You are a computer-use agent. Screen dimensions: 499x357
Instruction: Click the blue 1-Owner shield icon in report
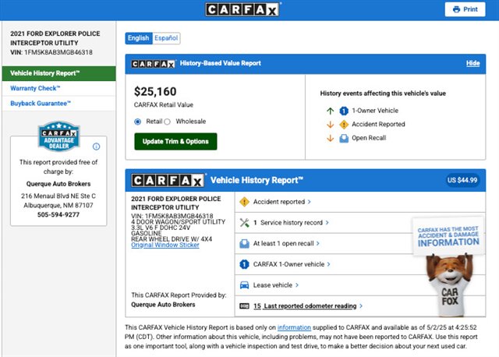(244, 264)
